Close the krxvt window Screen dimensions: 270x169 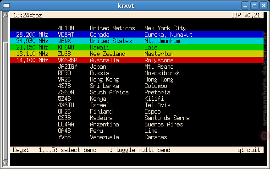coord(264,5)
